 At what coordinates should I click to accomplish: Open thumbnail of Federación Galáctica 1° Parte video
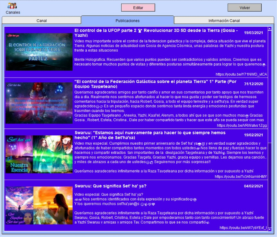point(39,103)
